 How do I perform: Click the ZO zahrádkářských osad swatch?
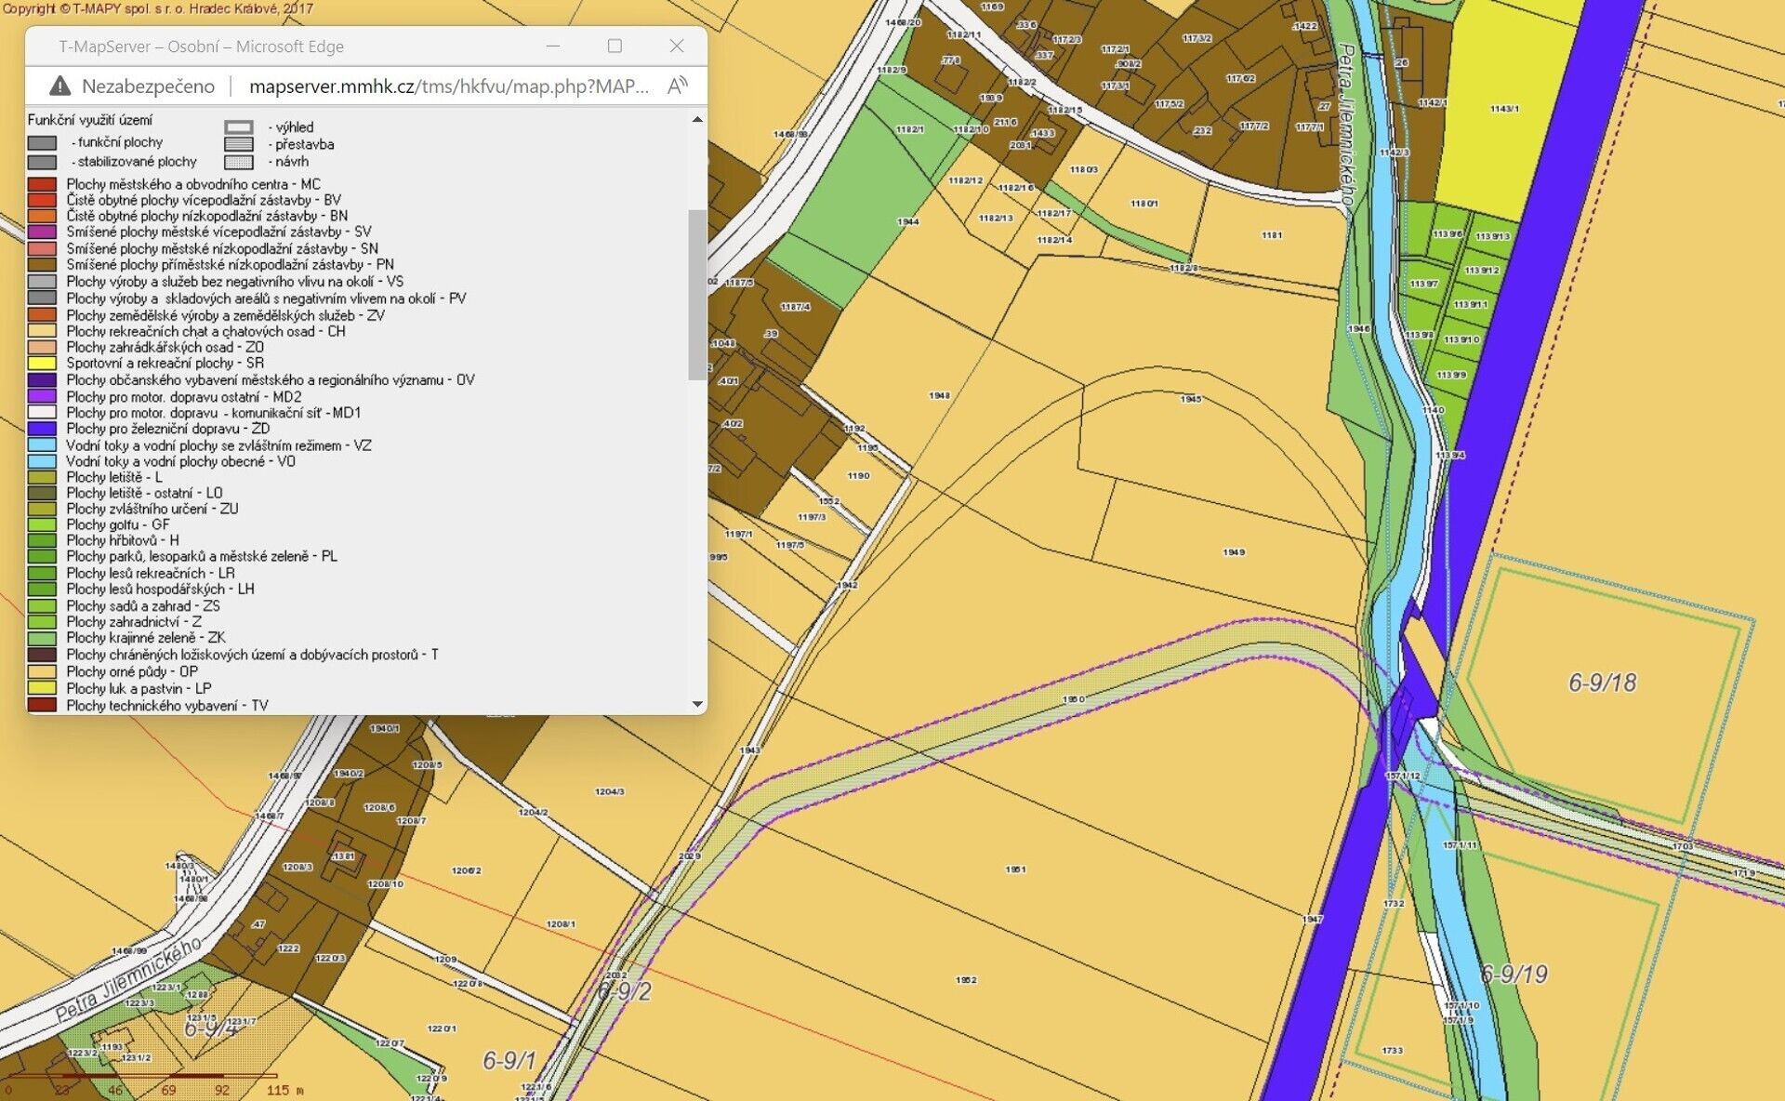42,347
